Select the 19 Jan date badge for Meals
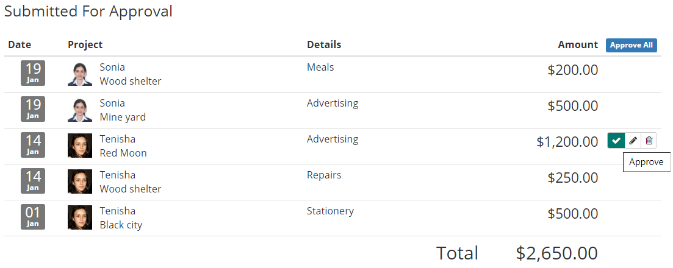 (33, 73)
